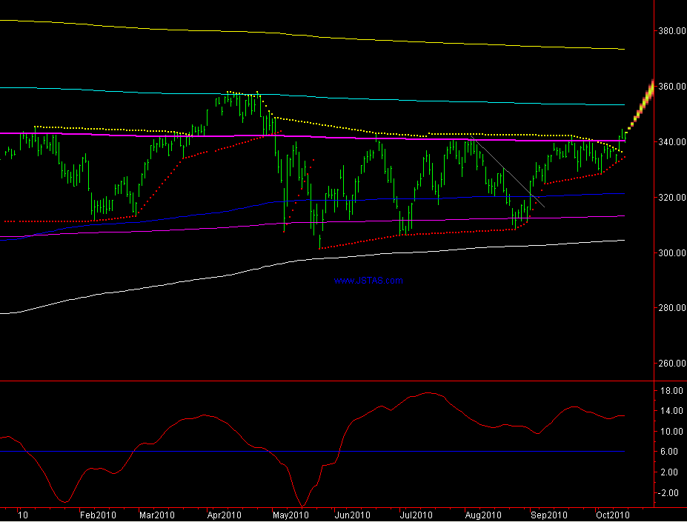687x522 pixels.
Task: Click the Aug2010 date label
Action: coord(484,515)
